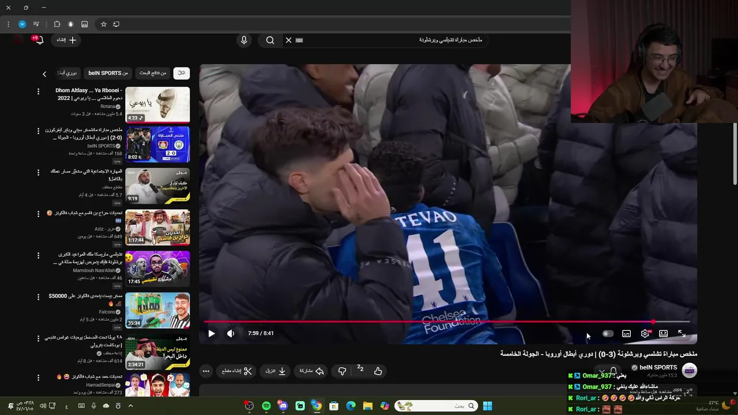Open options for the Aziz challenges video
The height and width of the screenshot is (415, 738).
tap(39, 214)
